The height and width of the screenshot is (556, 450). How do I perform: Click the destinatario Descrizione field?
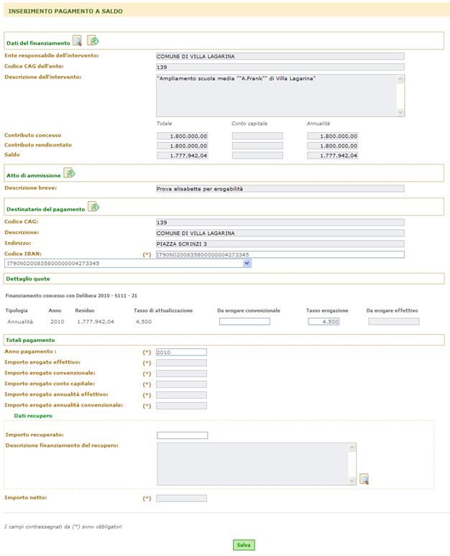[280, 233]
